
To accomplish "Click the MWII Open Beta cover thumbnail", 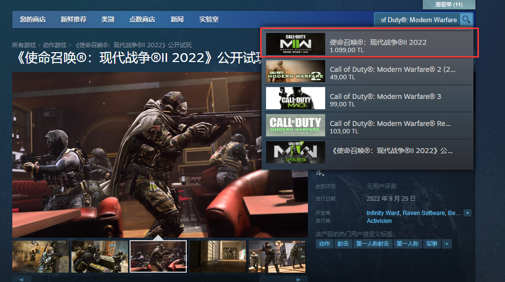I will pos(295,152).
